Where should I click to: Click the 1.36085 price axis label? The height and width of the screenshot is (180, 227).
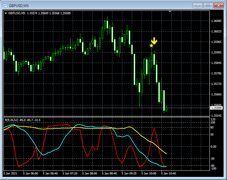216,21
